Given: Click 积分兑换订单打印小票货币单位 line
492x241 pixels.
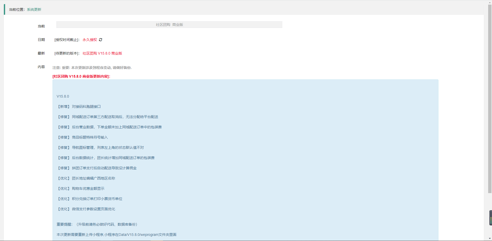Looking at the screenshot, I should pyautogui.click(x=89, y=199).
